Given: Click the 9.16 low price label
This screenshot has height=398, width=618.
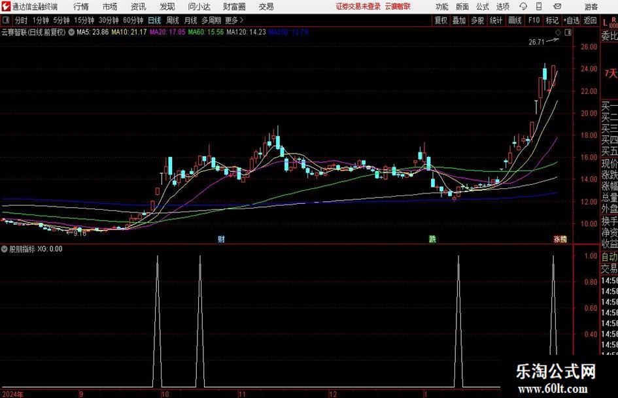Looking at the screenshot, I should pos(80,233).
